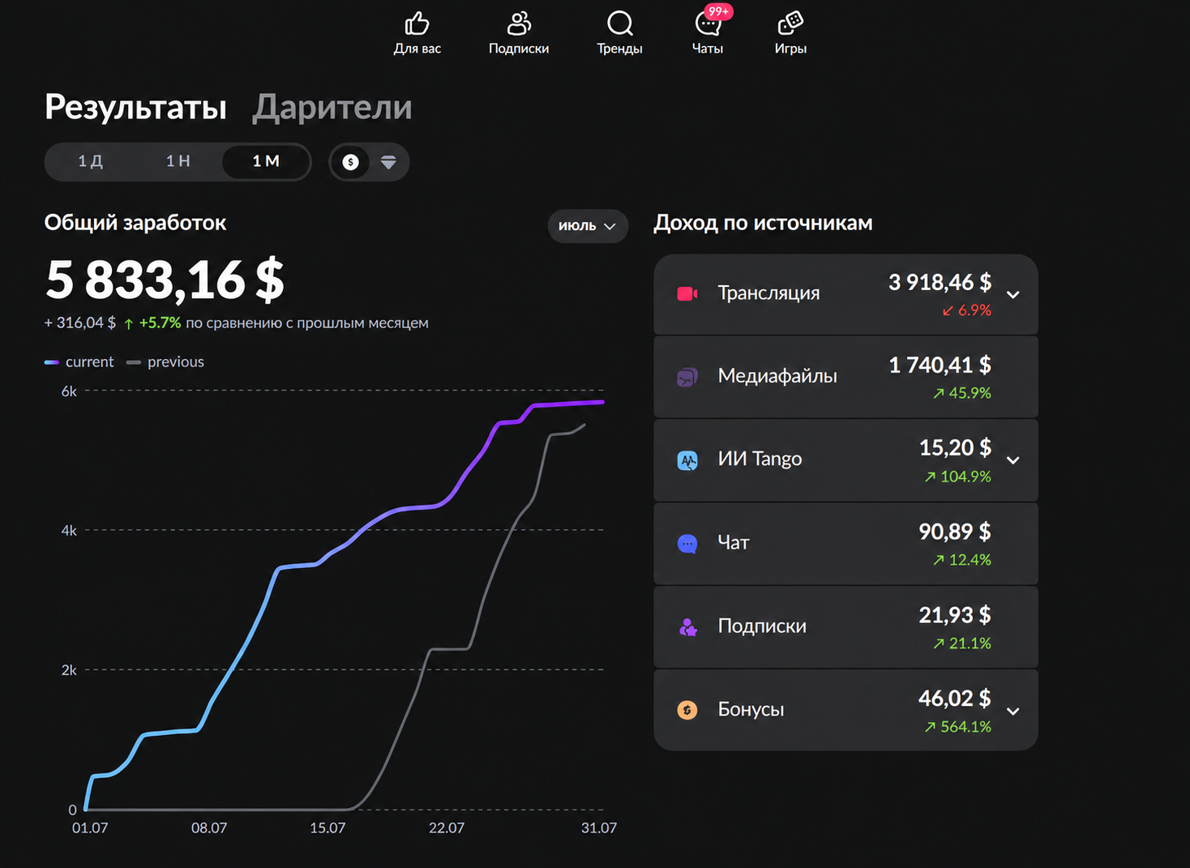Click the 3 918,46 $ Трансляция amount
This screenshot has height=868, width=1190.
pyautogui.click(x=940, y=282)
